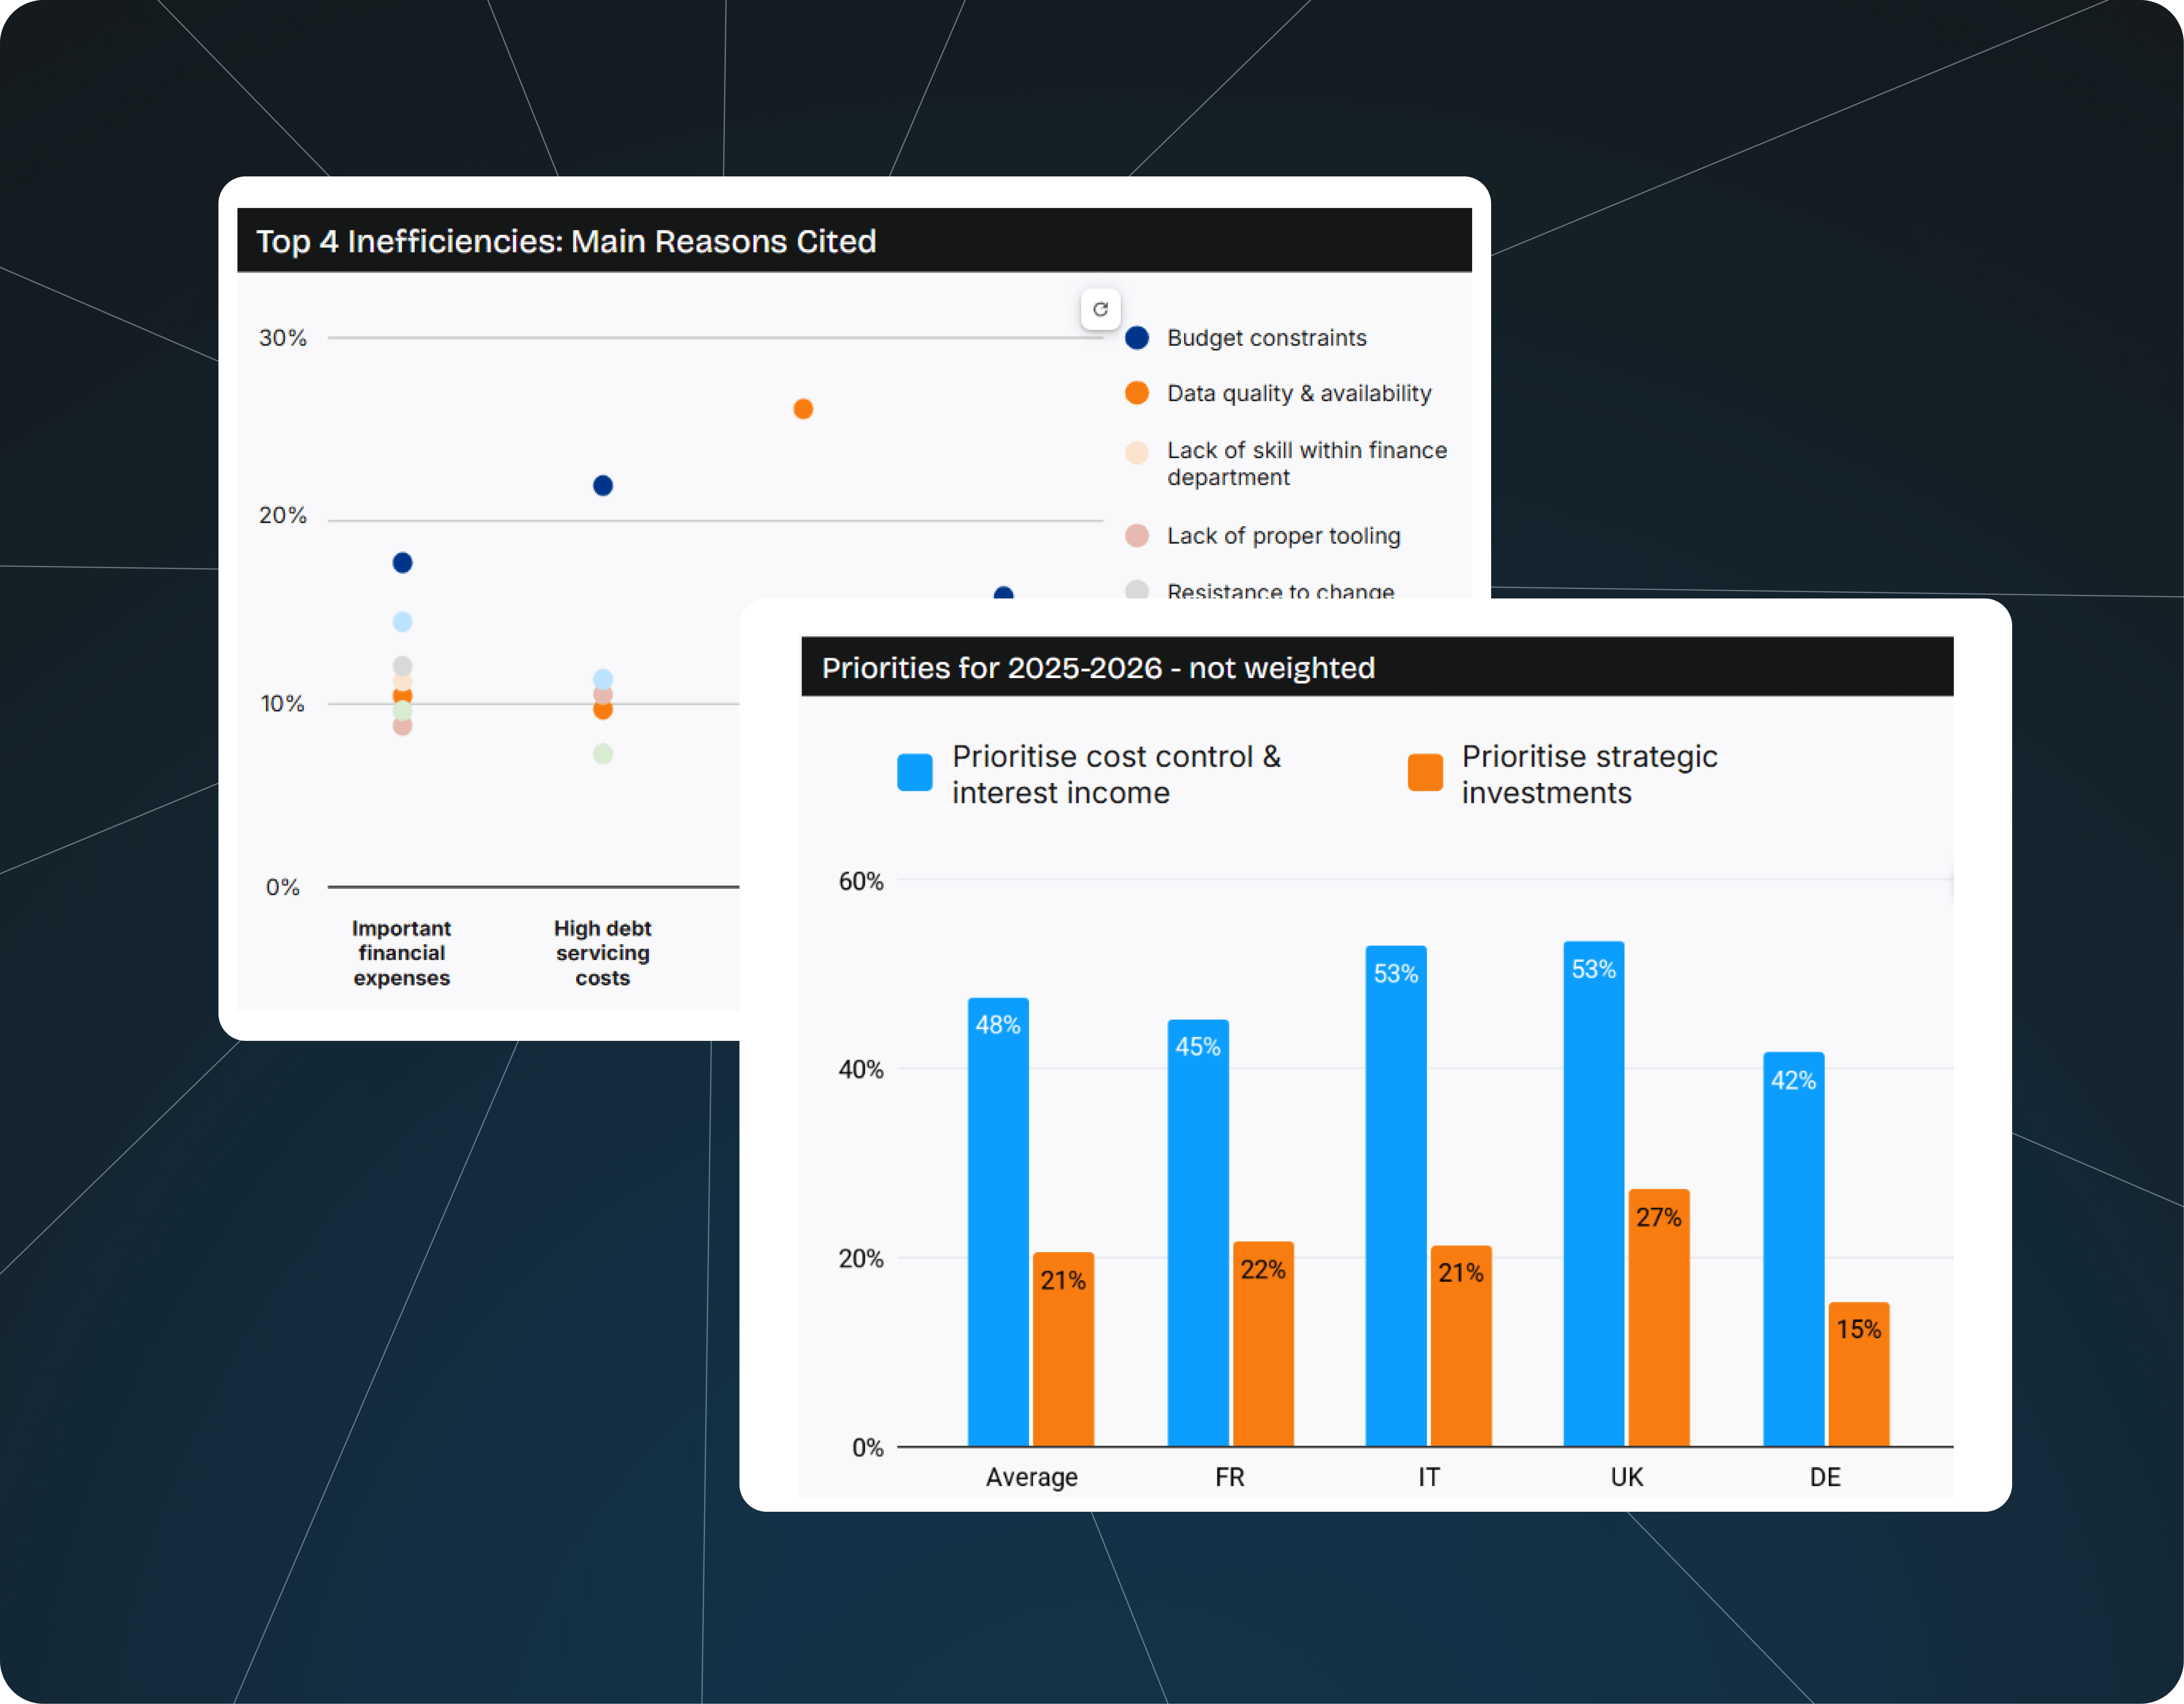The image size is (2184, 1704).
Task: Select dark blue dot above High debt
Action: pyautogui.click(x=603, y=486)
